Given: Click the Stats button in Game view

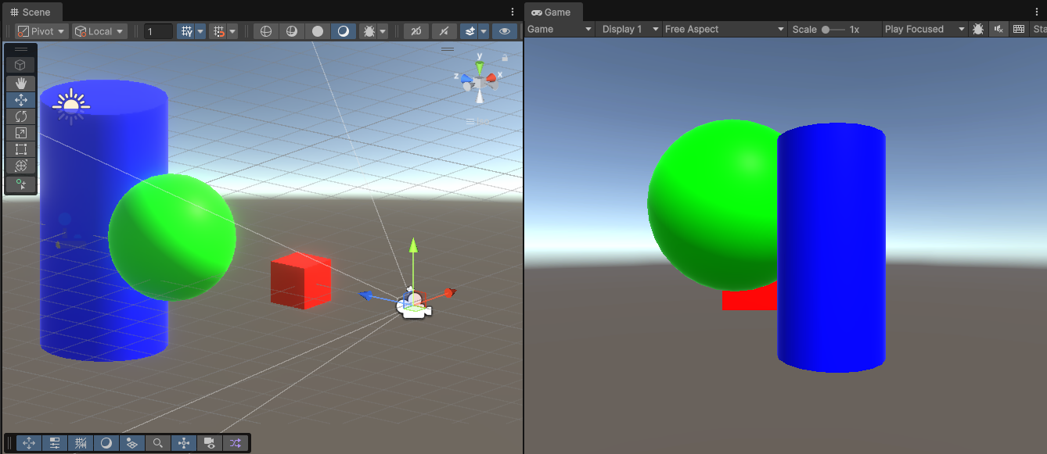Looking at the screenshot, I should coord(1039,29).
